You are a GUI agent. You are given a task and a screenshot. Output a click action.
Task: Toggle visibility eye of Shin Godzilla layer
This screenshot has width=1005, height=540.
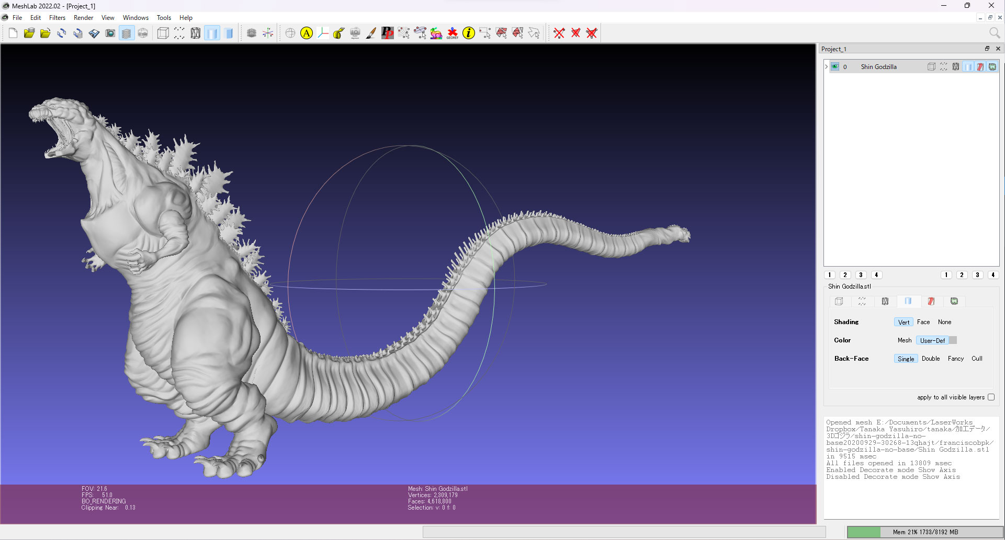[835, 67]
